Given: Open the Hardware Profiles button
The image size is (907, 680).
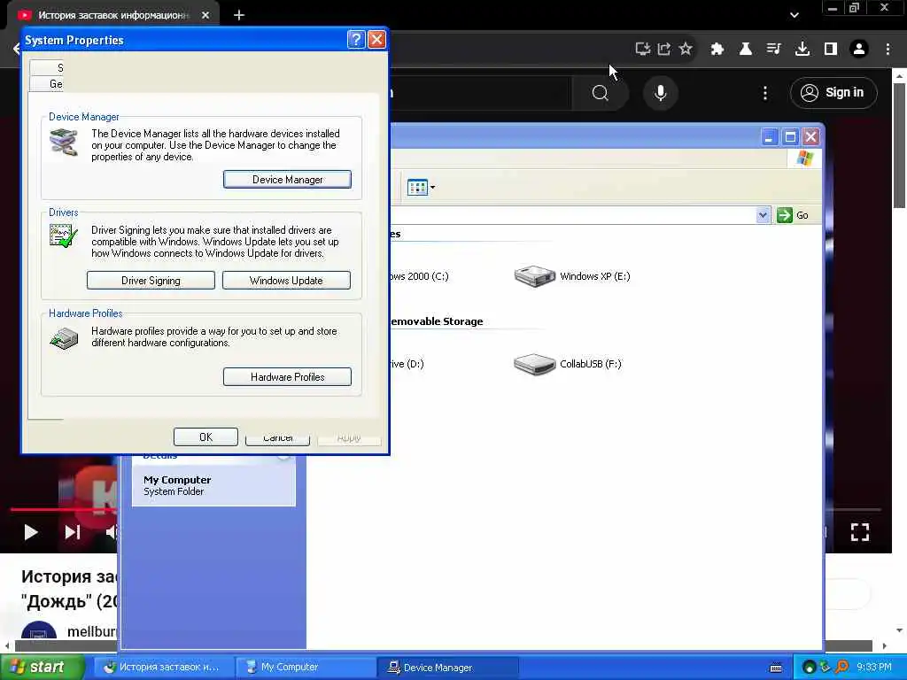Looking at the screenshot, I should point(287,377).
